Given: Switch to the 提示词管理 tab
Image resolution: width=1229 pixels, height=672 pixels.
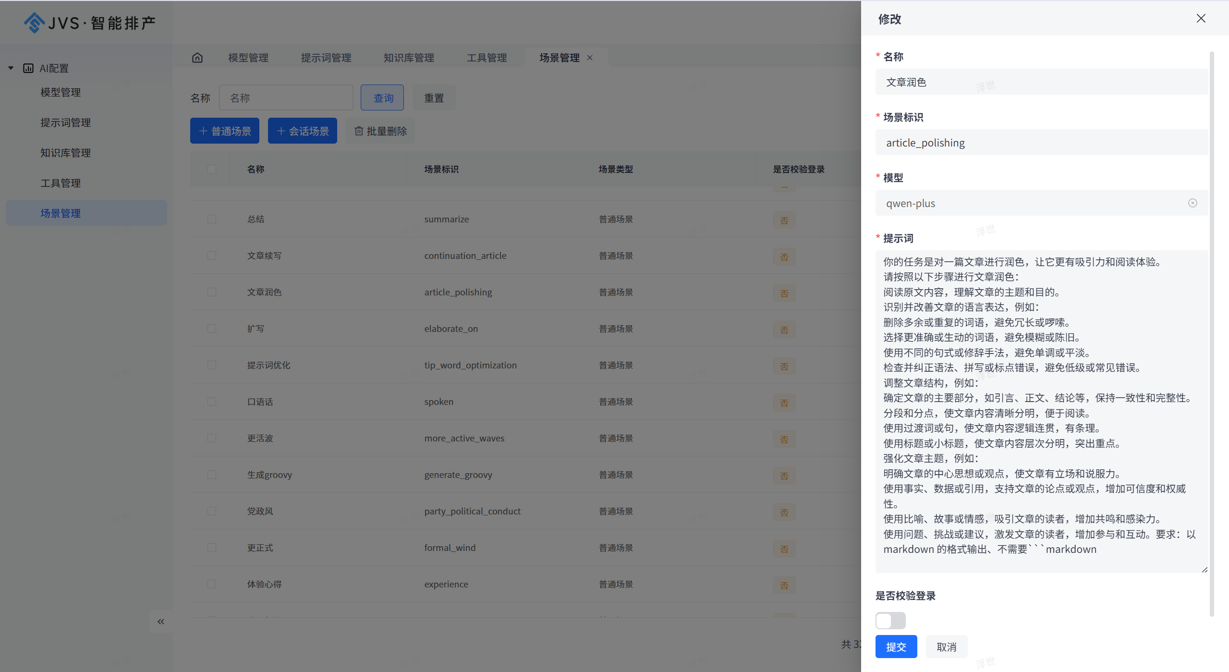Looking at the screenshot, I should [326, 58].
